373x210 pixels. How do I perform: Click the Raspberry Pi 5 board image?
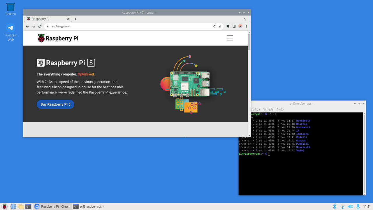pyautogui.click(x=190, y=84)
